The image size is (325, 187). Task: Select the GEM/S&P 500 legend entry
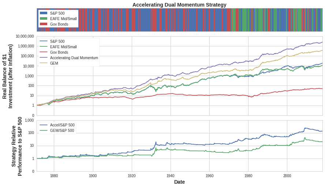[x=62, y=130]
